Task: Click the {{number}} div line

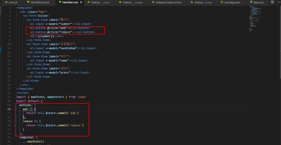Action: pos(46,36)
